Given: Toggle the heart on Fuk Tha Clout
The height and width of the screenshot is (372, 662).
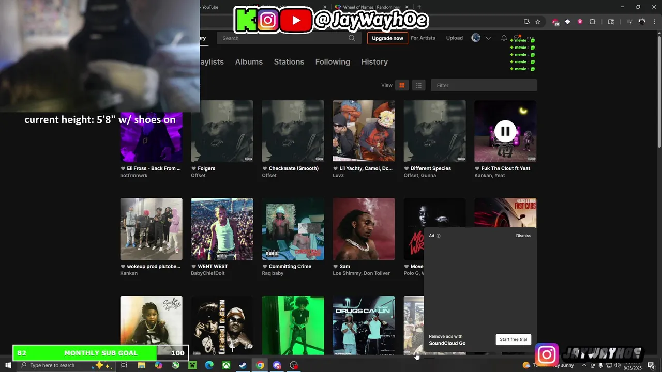Looking at the screenshot, I should 477,168.
